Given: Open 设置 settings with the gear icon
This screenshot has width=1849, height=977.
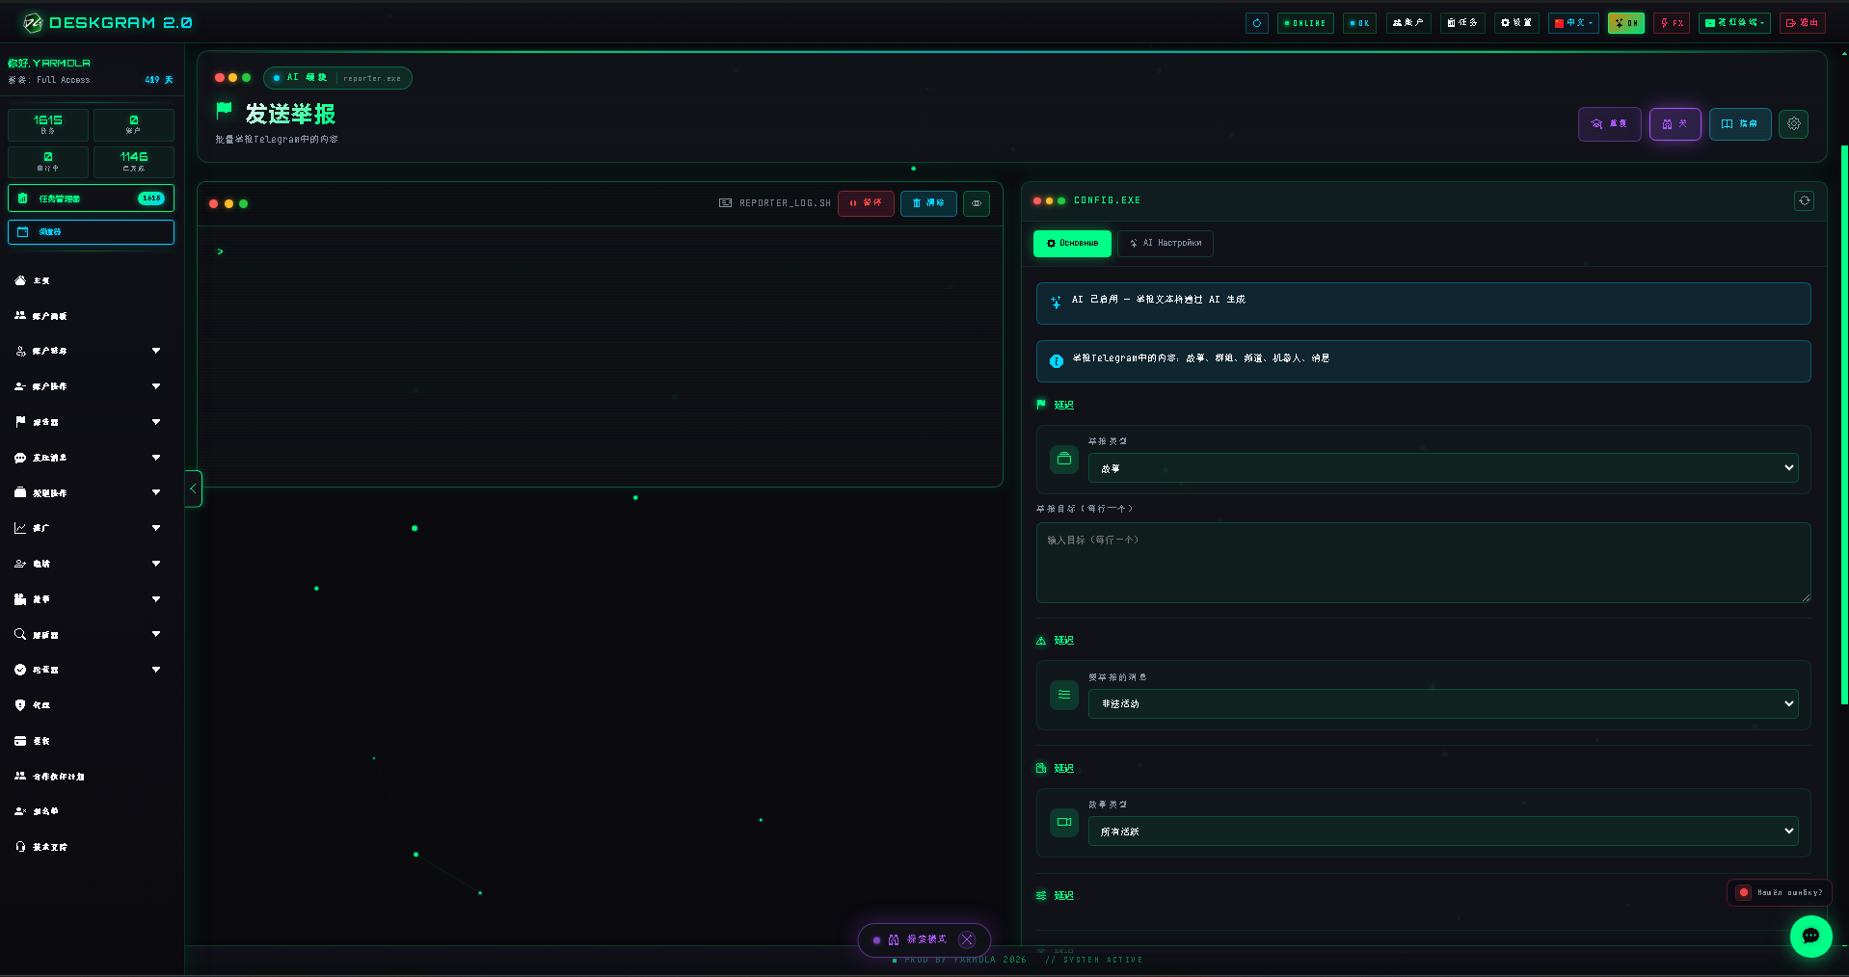Looking at the screenshot, I should 1516,23.
